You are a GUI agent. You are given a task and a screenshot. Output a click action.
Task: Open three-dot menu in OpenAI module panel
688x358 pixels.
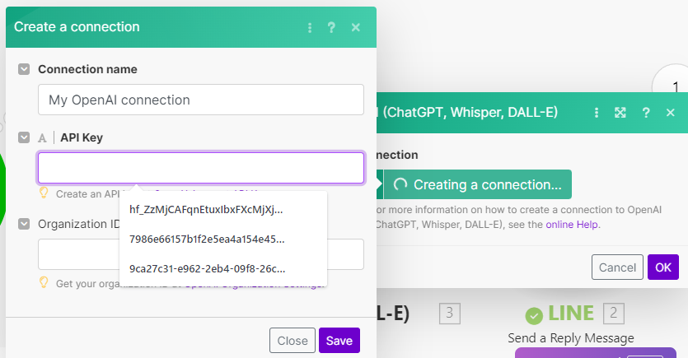click(597, 113)
